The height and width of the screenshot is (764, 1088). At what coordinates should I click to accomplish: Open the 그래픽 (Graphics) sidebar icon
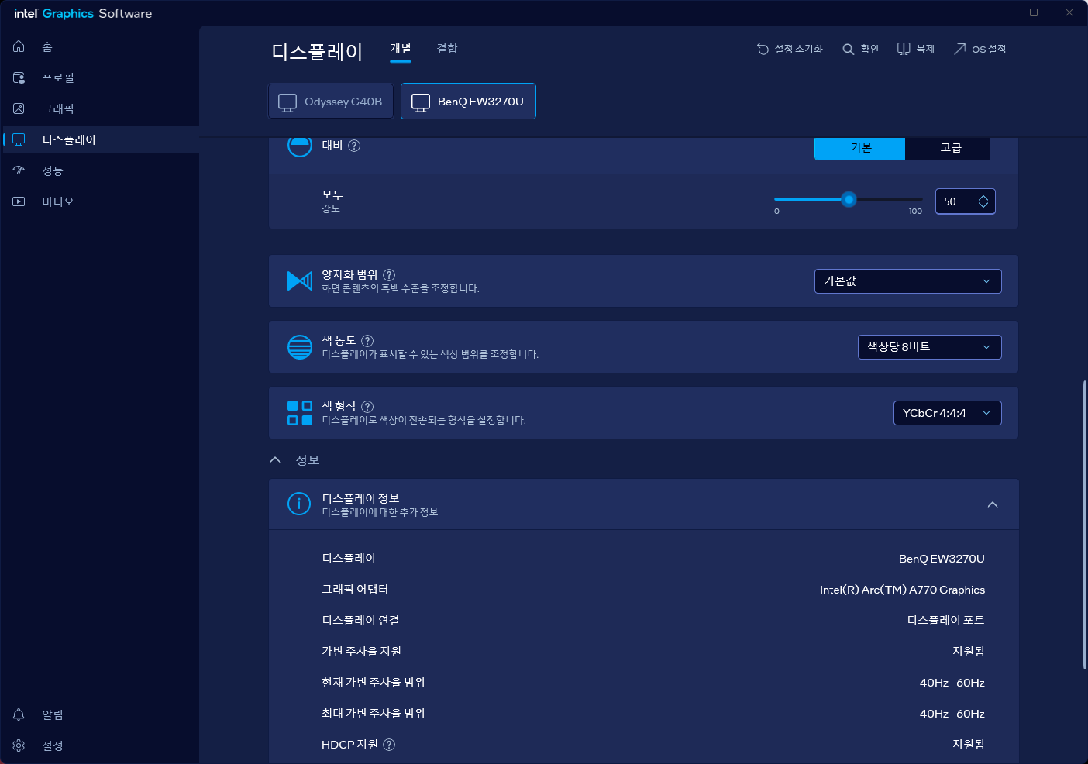(x=19, y=108)
